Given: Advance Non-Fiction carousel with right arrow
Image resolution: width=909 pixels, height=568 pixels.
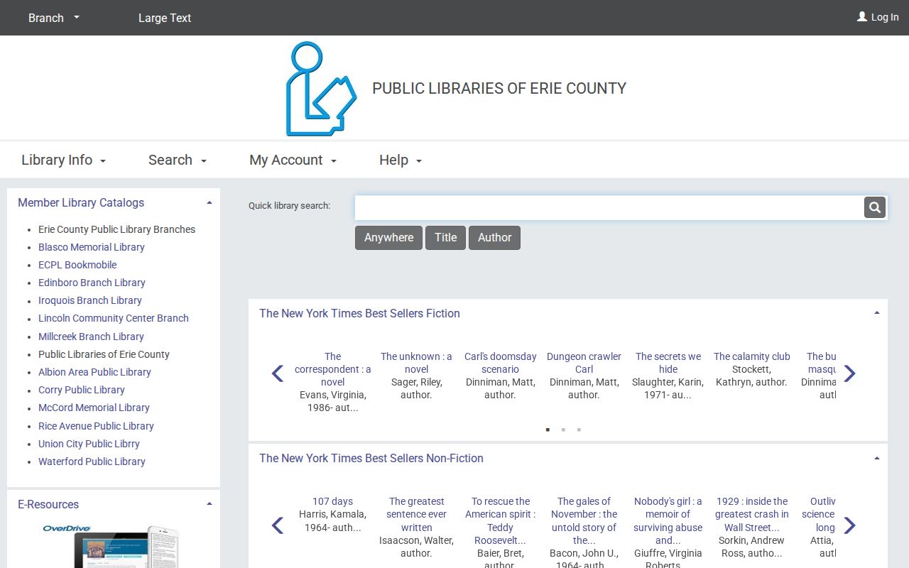Looking at the screenshot, I should click(849, 525).
